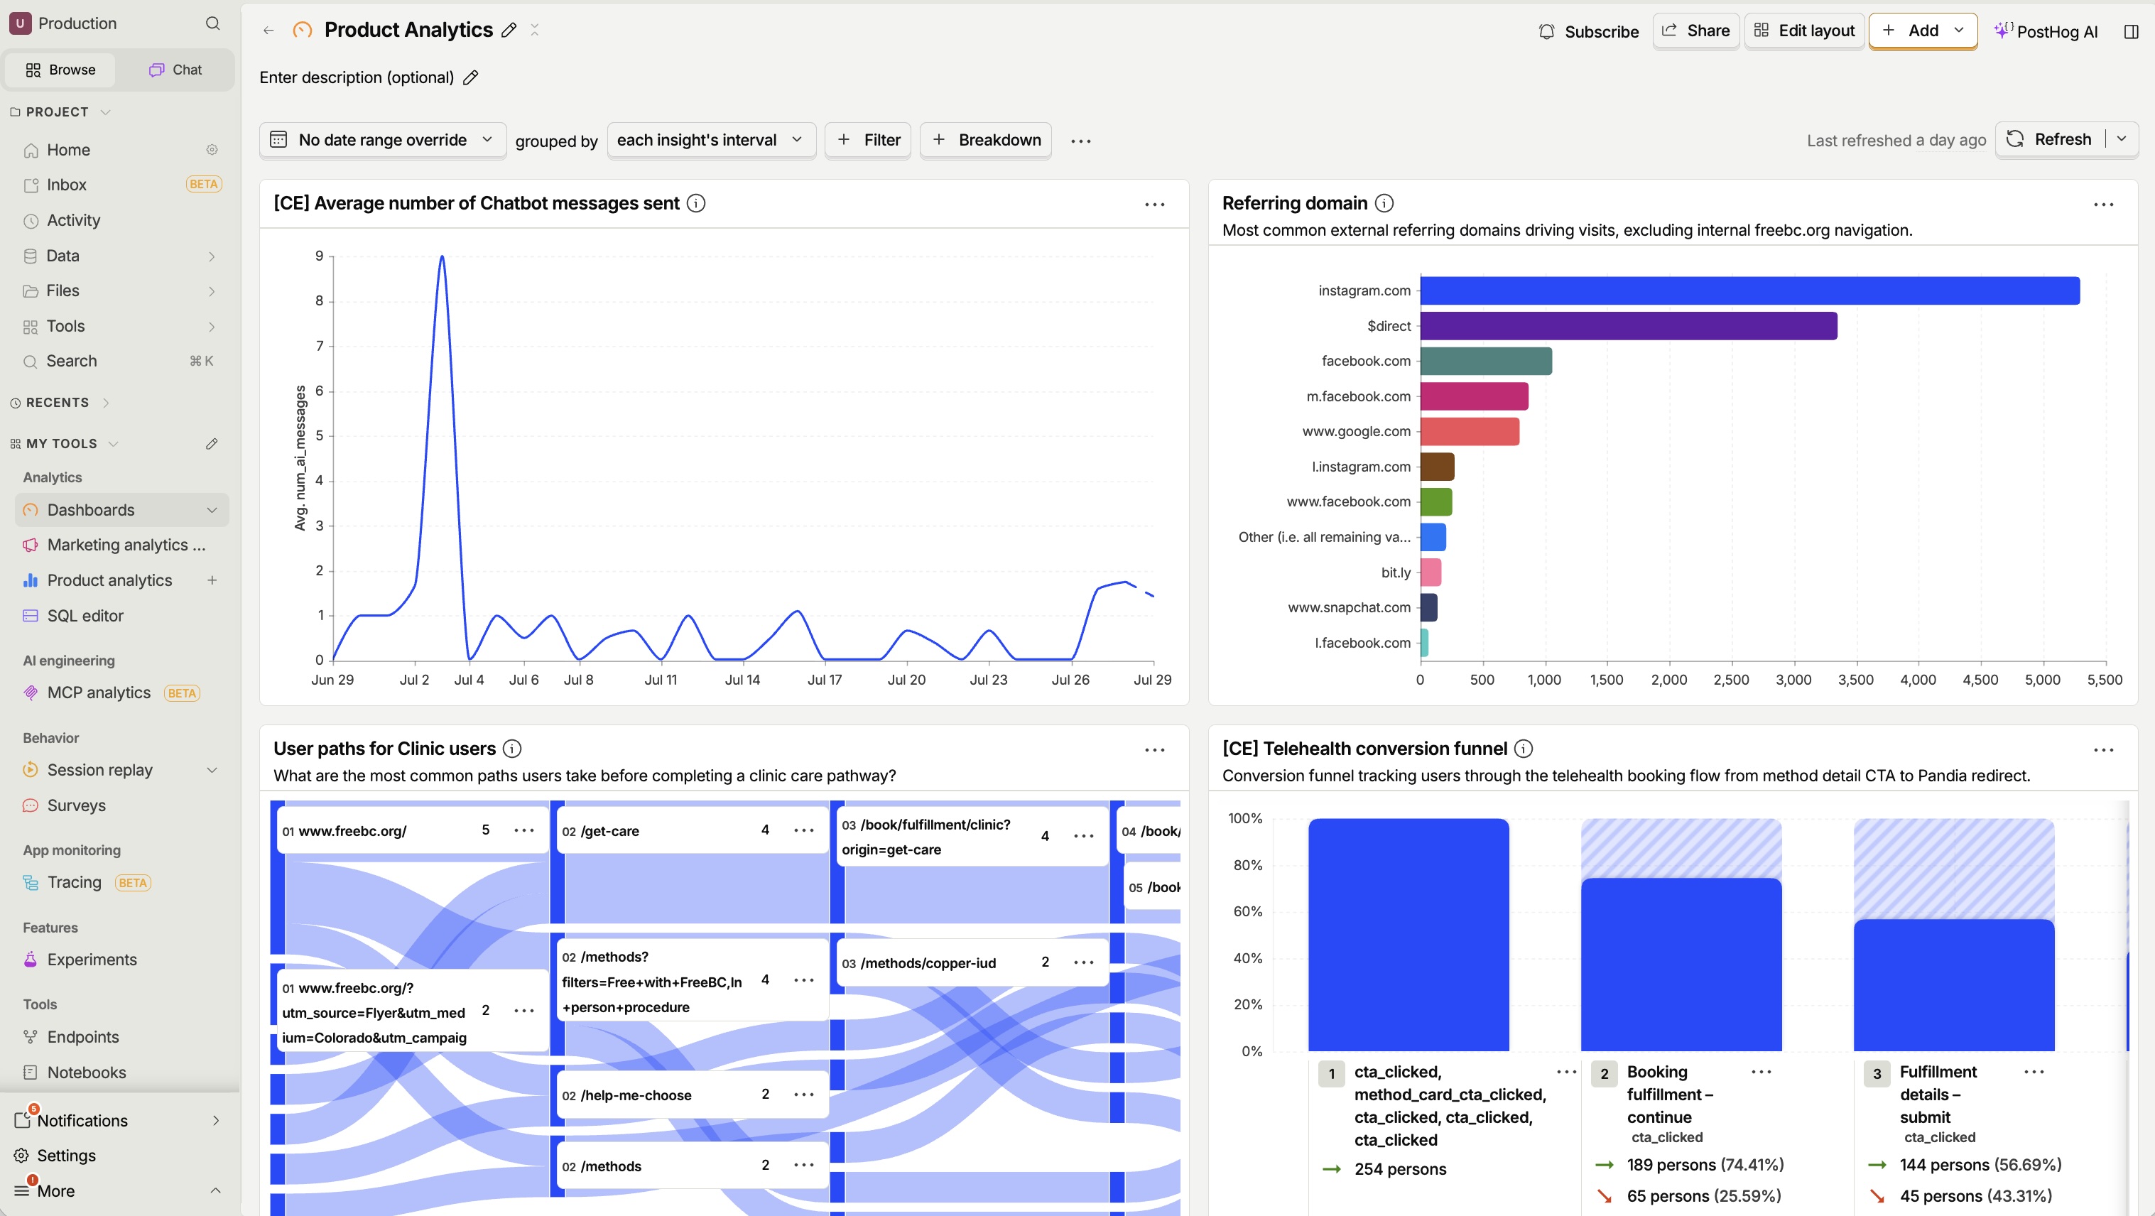Edit the dashboard description via pencil icon

coord(471,77)
